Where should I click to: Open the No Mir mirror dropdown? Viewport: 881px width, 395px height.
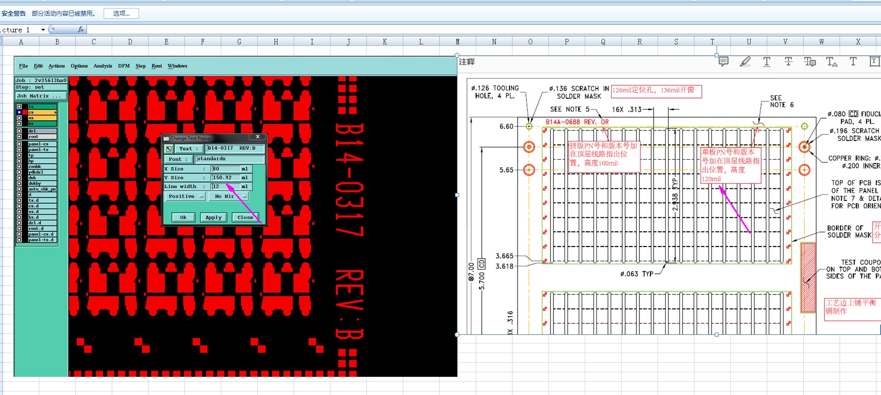click(x=229, y=196)
